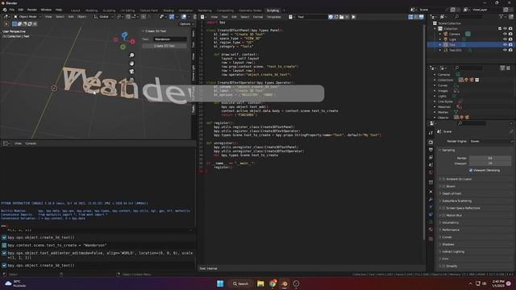Collapse the Sampling panel
Screen dimensions: 516x290
click(448, 151)
